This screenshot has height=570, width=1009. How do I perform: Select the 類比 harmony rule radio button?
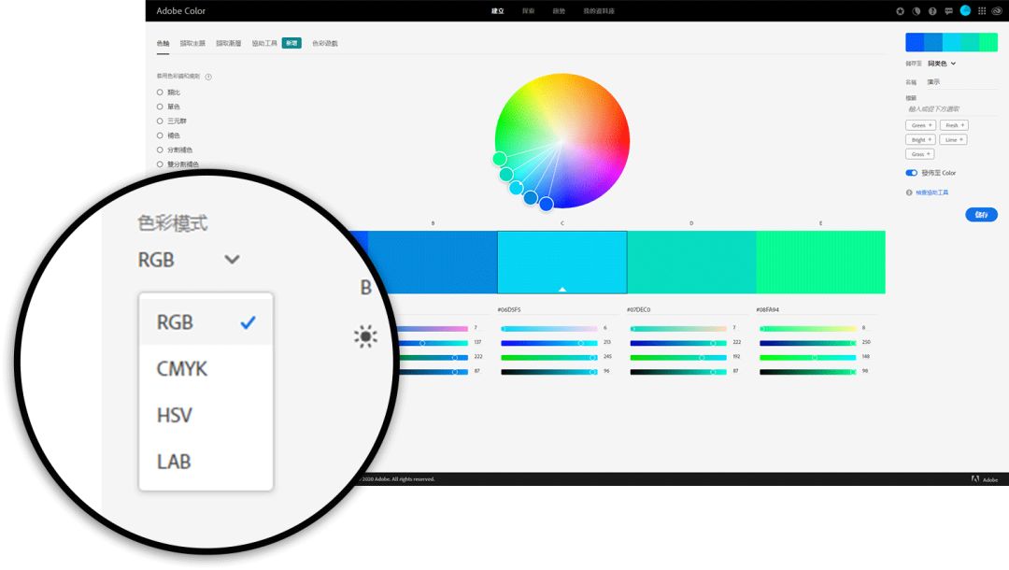tap(160, 93)
